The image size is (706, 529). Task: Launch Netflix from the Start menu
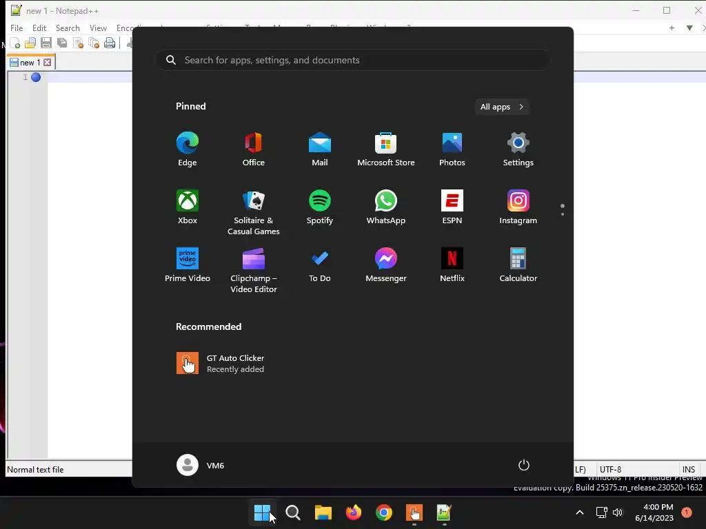tap(452, 265)
